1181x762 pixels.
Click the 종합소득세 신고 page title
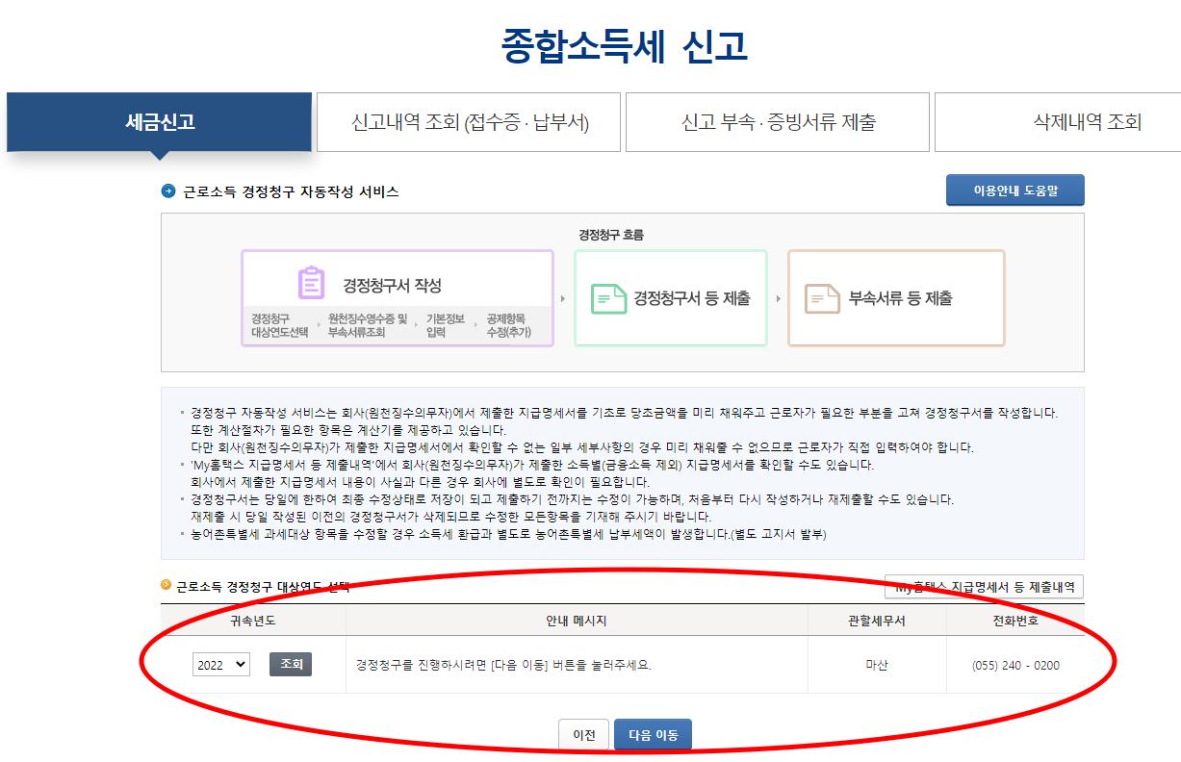click(624, 46)
